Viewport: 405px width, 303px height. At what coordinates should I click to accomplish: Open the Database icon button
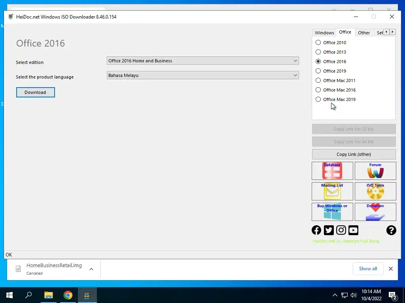click(332, 171)
